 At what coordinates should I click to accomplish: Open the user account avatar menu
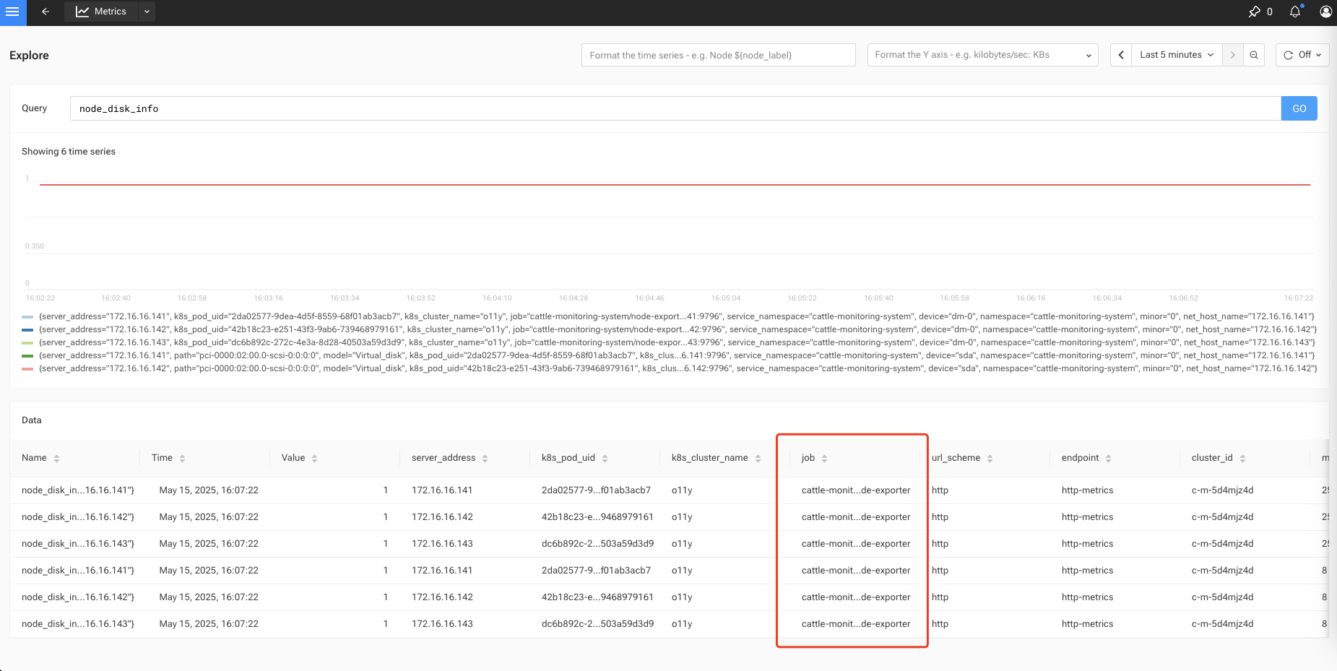pos(1327,12)
